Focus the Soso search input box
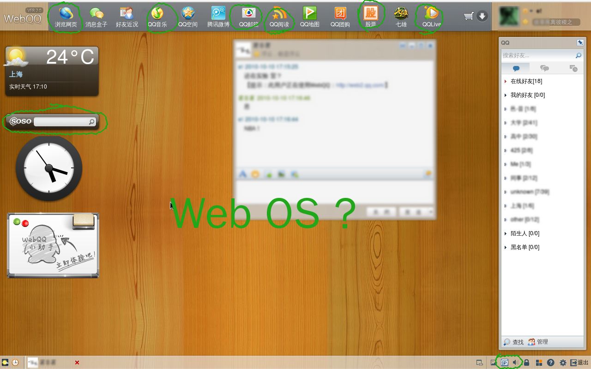591x369 pixels. pyautogui.click(x=61, y=121)
